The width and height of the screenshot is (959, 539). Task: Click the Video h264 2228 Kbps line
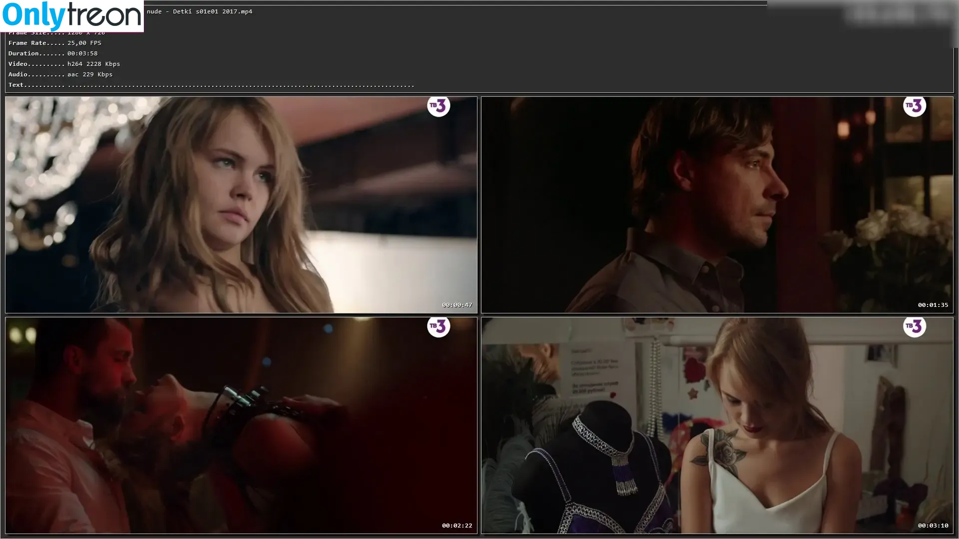[64, 64]
